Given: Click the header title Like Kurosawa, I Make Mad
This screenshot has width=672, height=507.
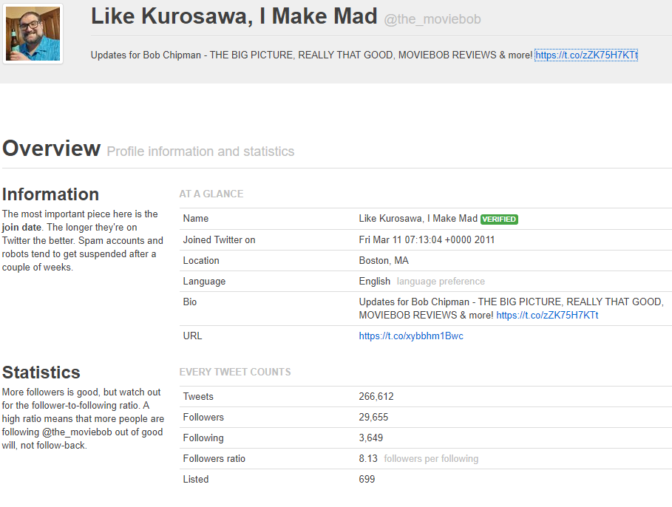Looking at the screenshot, I should tap(234, 16).
